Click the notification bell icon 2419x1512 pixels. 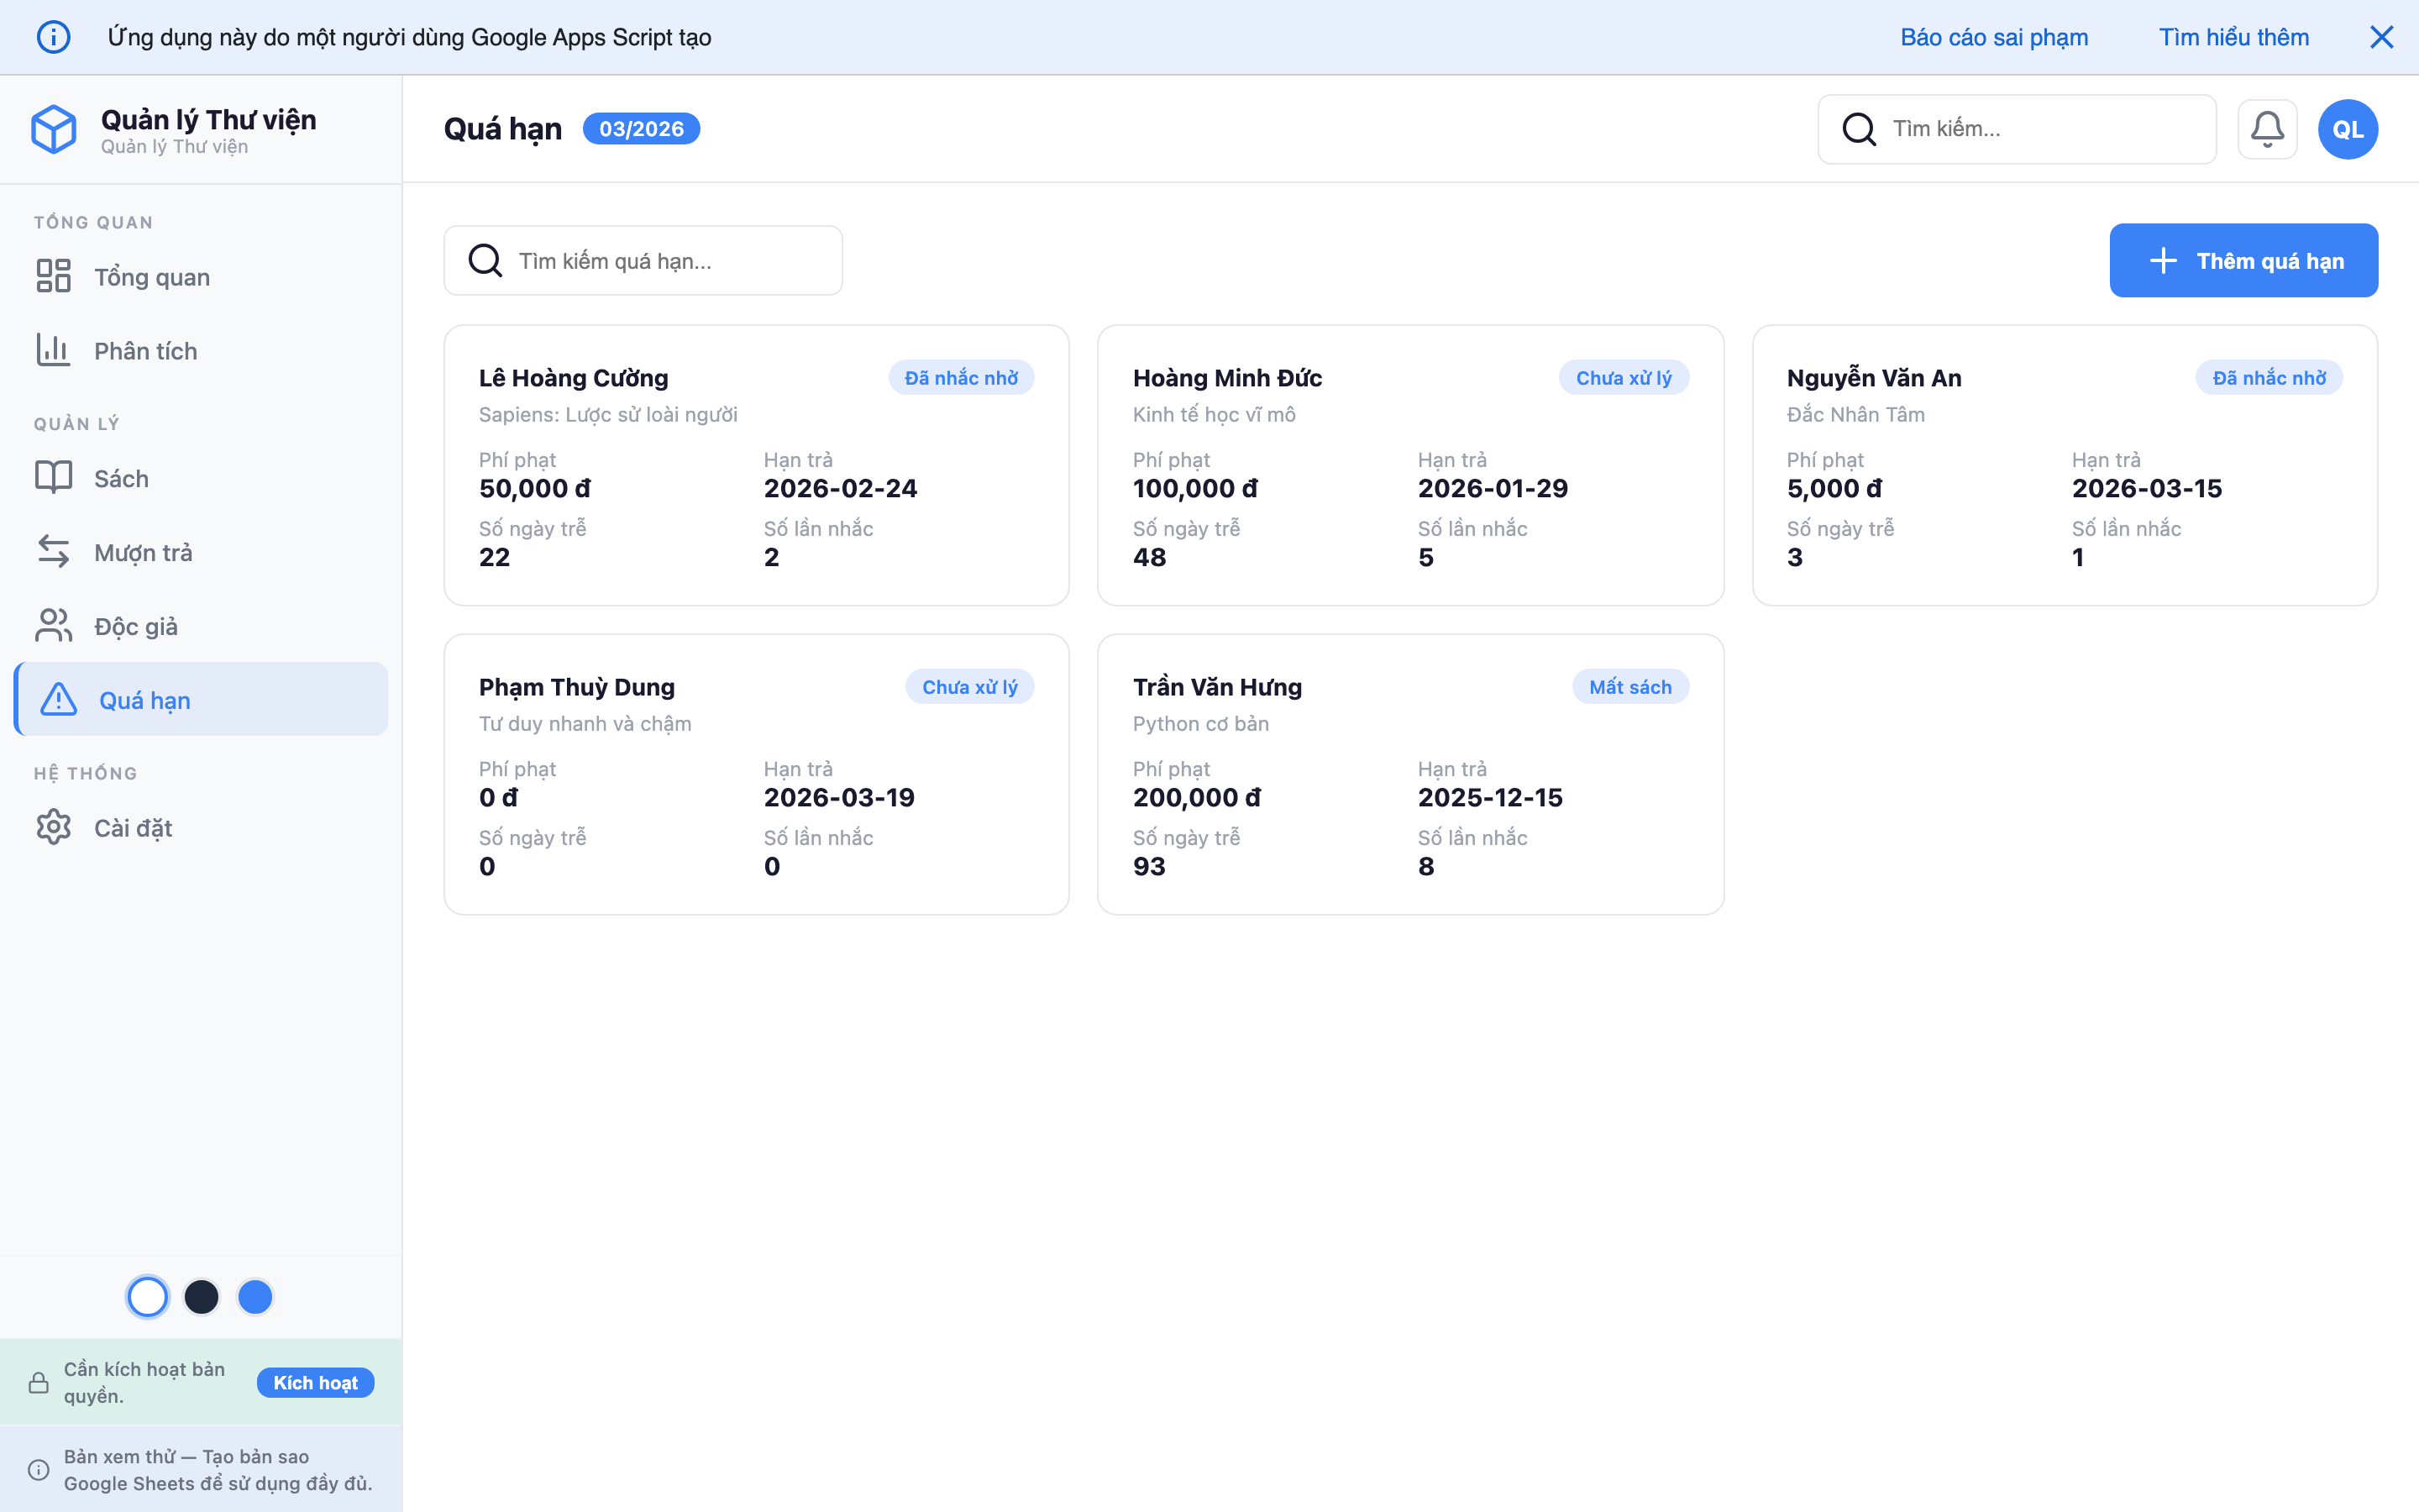tap(2266, 129)
